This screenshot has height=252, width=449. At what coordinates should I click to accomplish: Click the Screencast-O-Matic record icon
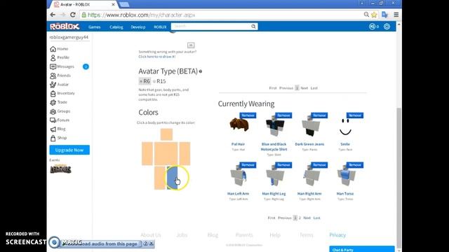[54, 243]
